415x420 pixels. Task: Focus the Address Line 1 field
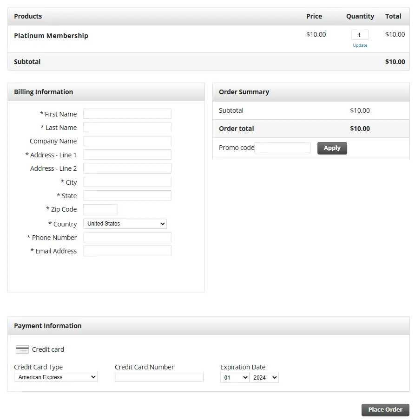click(x=127, y=155)
